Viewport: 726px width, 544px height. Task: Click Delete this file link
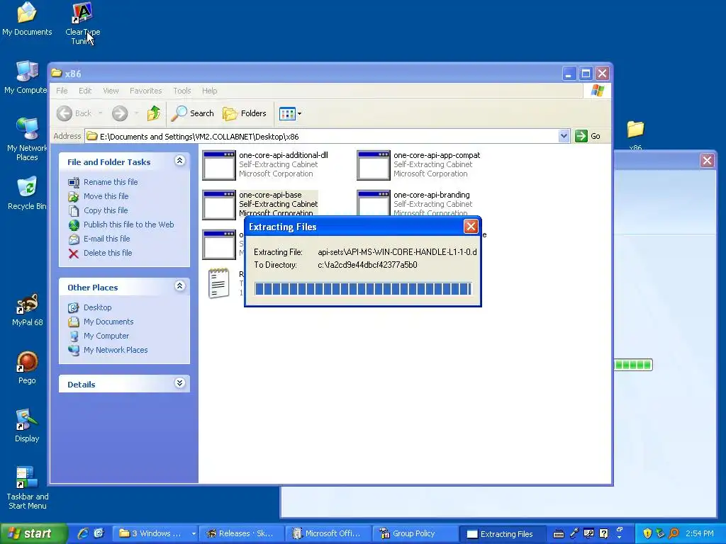pyautogui.click(x=108, y=253)
